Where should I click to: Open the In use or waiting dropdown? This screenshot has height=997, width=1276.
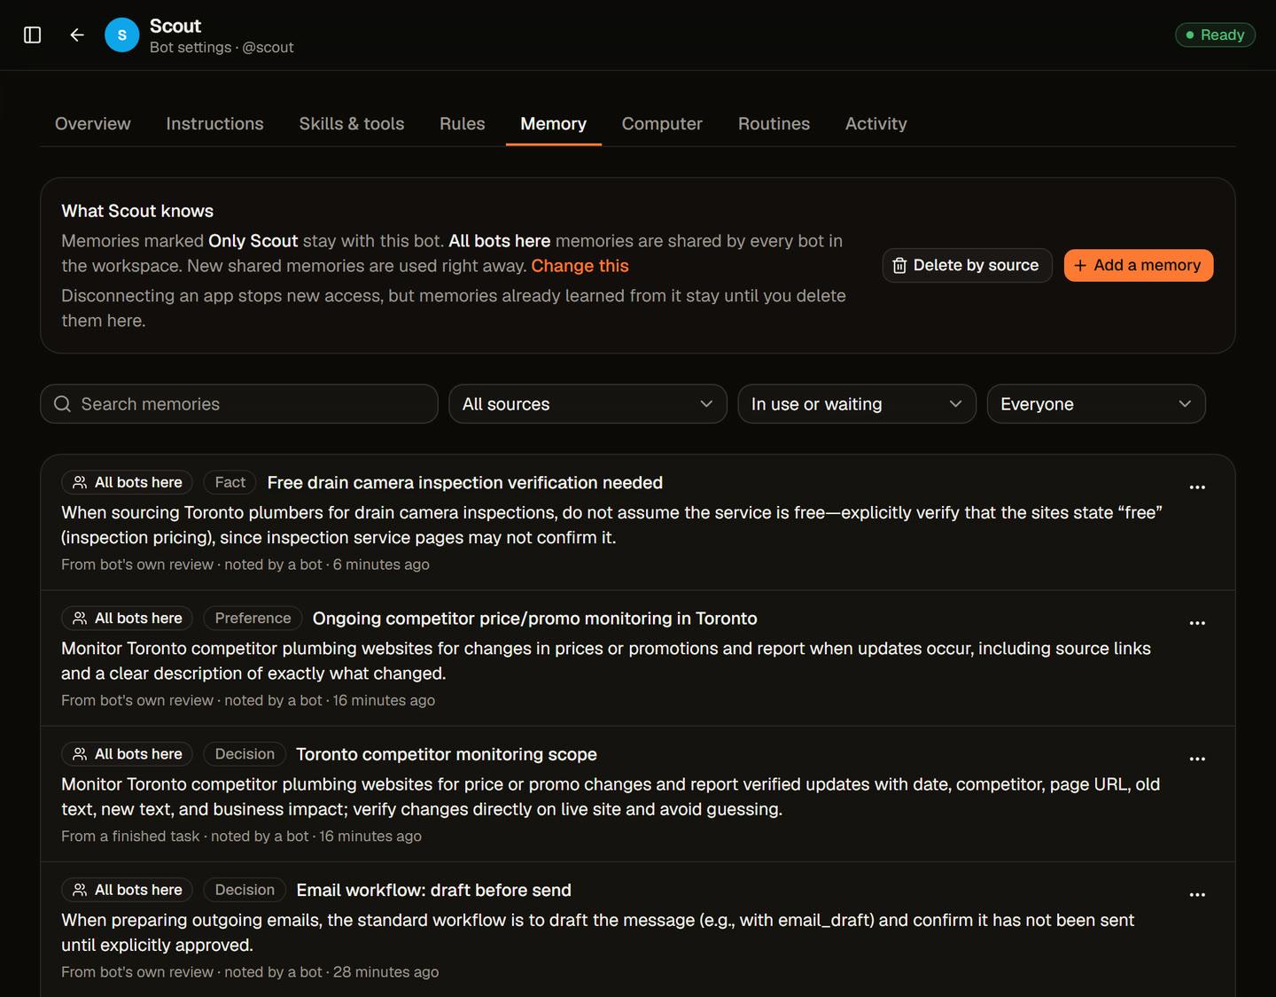pos(857,404)
